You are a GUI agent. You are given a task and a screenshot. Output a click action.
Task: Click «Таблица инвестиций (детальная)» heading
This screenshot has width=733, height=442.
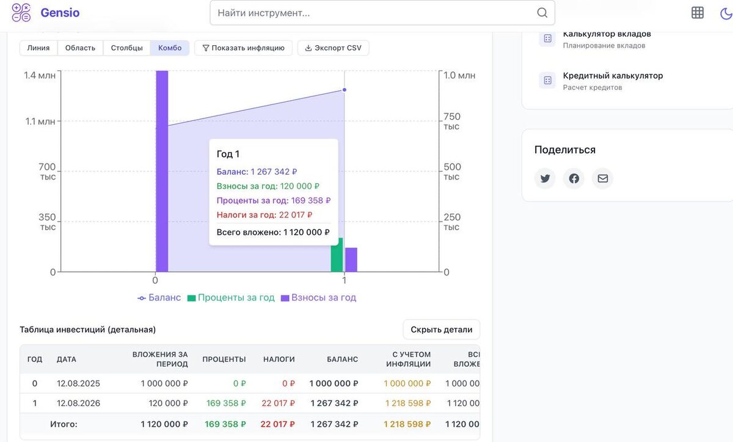(x=88, y=330)
